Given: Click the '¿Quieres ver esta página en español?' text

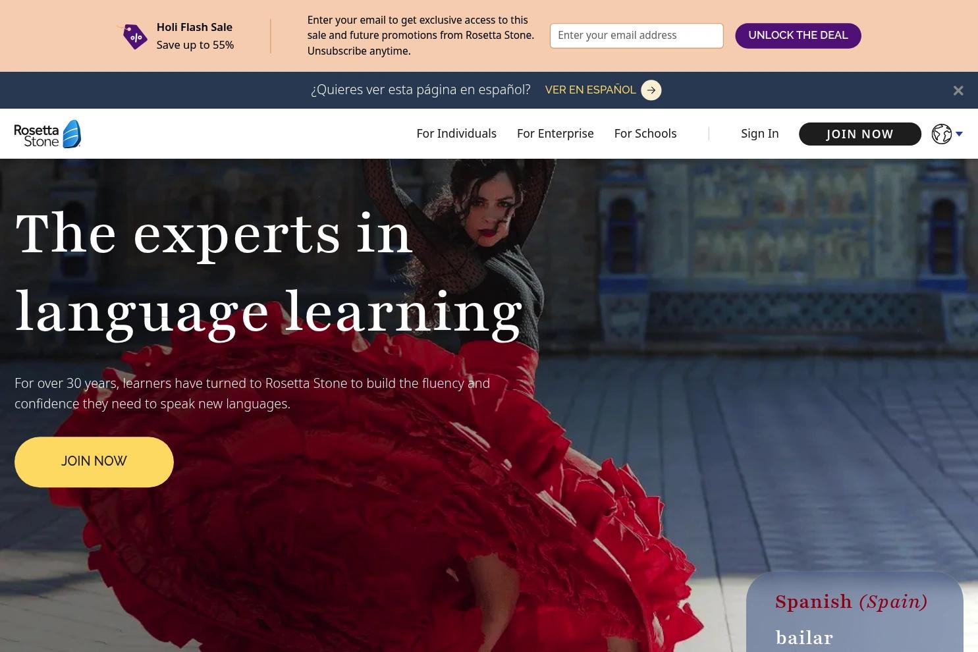Looking at the screenshot, I should [x=421, y=90].
